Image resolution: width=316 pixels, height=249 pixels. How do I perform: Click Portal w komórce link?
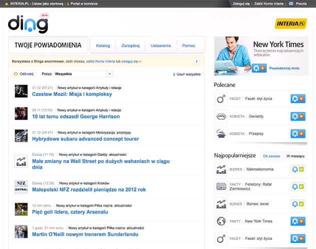[x=84, y=4]
